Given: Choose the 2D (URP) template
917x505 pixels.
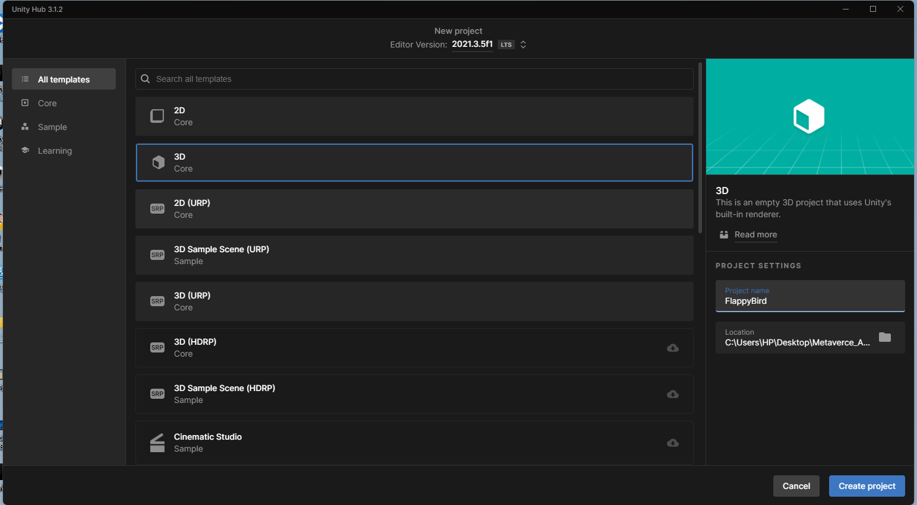Looking at the screenshot, I should pos(415,209).
